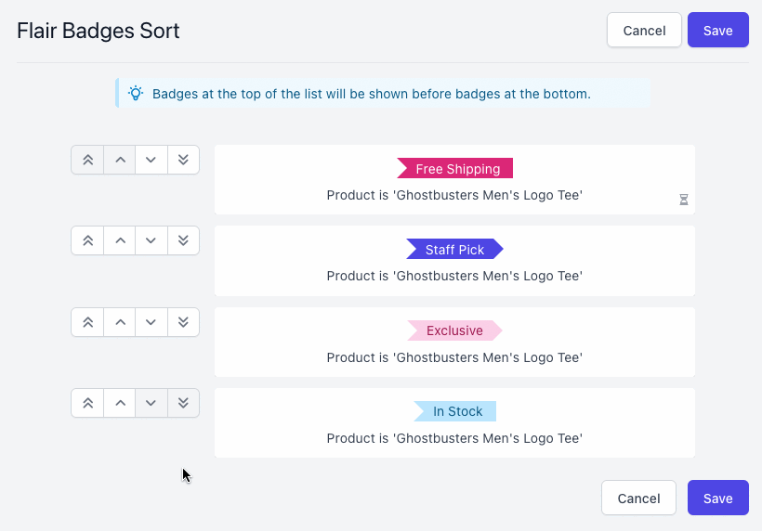Move Exclusive badge to top of list
The height and width of the screenshot is (531, 762).
pos(87,322)
